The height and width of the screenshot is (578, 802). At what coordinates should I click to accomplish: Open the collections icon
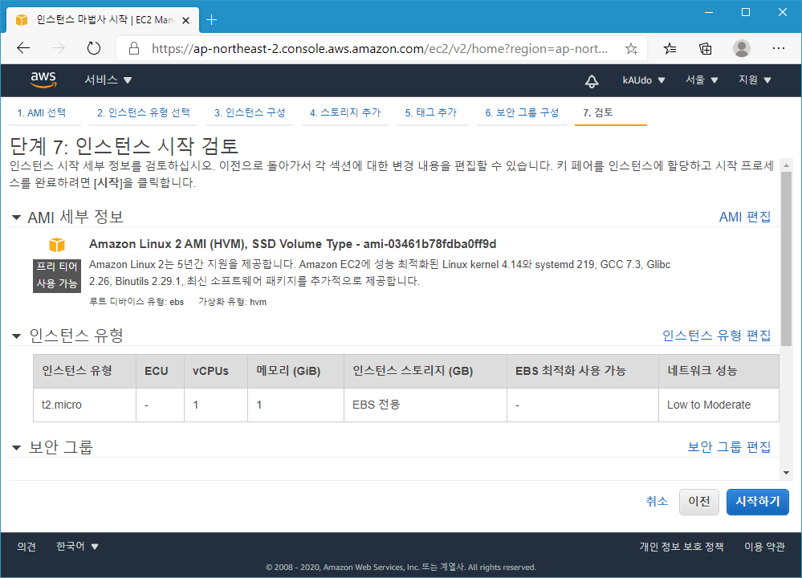pyautogui.click(x=706, y=48)
